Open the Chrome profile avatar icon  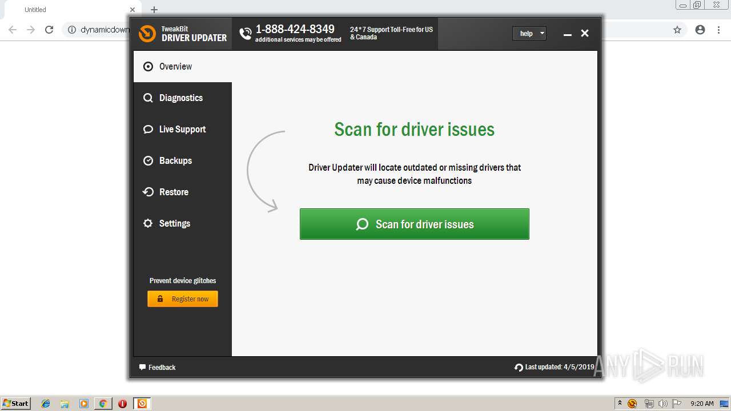(x=700, y=30)
